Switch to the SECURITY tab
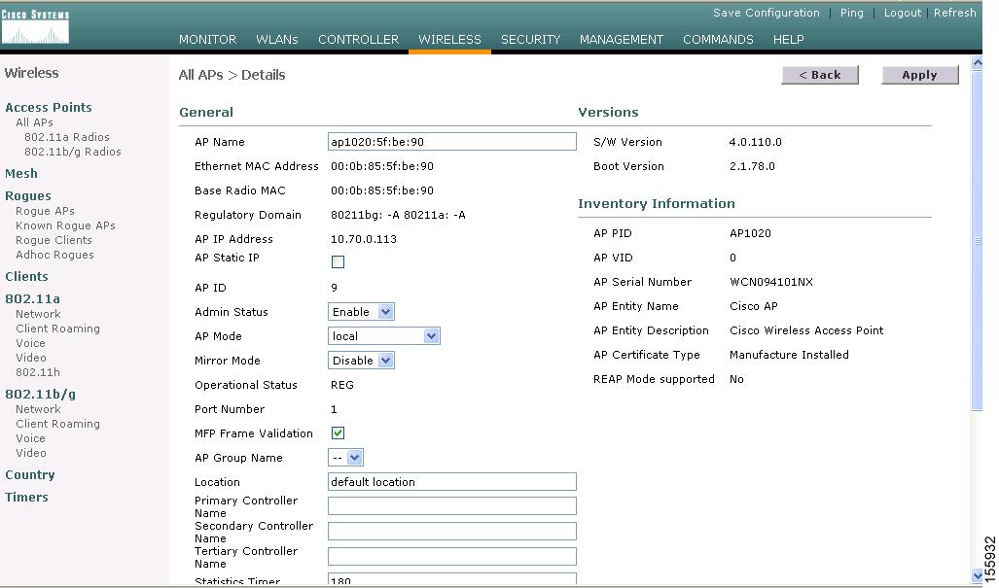The height and width of the screenshot is (588, 999). pyautogui.click(x=531, y=40)
